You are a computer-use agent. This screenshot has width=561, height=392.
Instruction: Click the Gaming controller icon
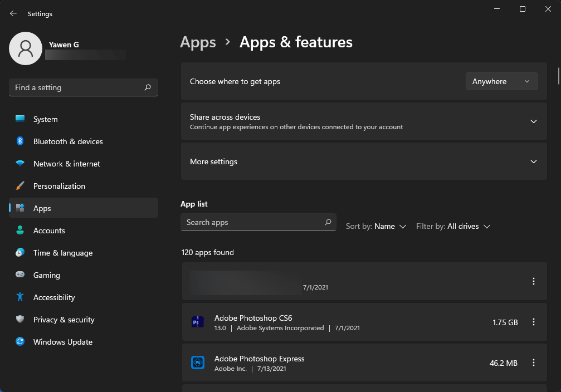pos(20,275)
